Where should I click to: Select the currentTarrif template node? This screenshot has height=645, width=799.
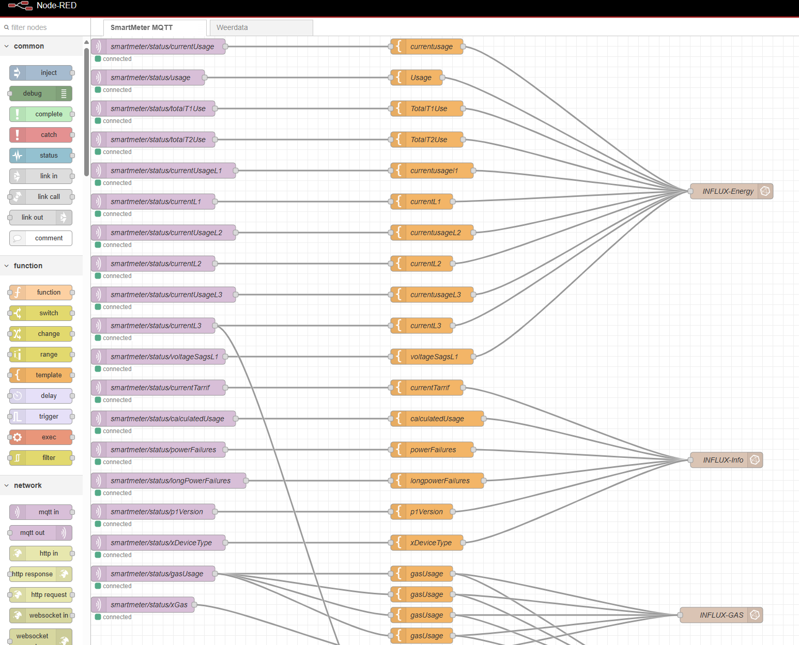tap(427, 388)
